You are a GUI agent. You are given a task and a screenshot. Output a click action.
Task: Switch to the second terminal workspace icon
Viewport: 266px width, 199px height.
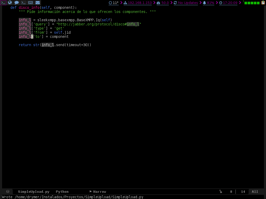(23, 3)
